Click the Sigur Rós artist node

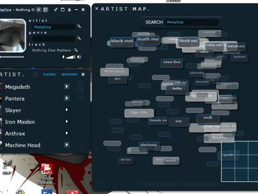point(139,113)
